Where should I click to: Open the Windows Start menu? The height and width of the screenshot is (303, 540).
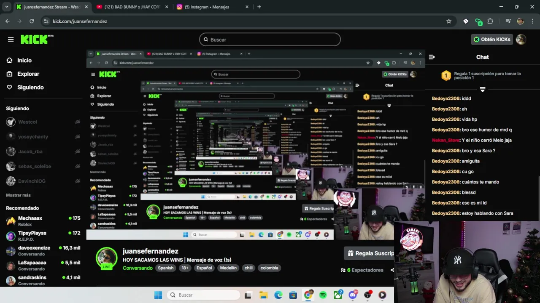click(x=158, y=295)
